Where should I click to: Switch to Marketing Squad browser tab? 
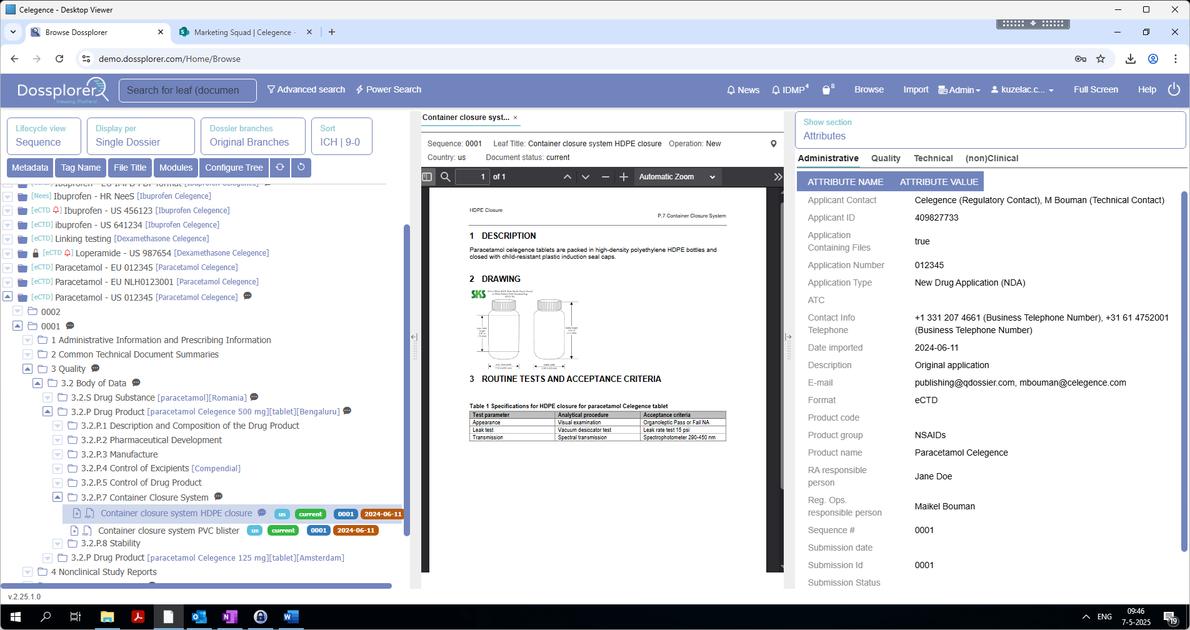coord(245,32)
